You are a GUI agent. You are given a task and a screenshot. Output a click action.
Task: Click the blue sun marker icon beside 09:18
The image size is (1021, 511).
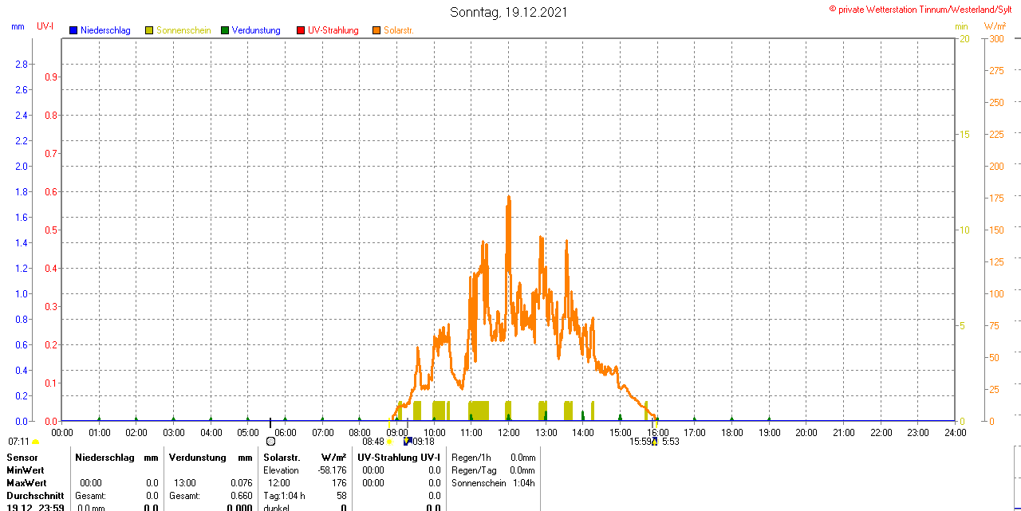(408, 441)
